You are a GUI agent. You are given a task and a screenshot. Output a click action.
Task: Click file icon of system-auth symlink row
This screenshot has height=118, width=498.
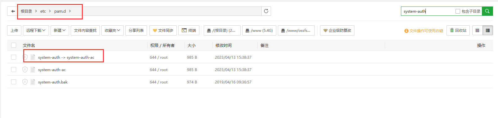point(33,57)
